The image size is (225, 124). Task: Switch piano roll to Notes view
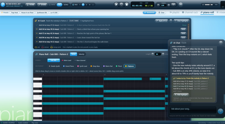click(x=73, y=54)
